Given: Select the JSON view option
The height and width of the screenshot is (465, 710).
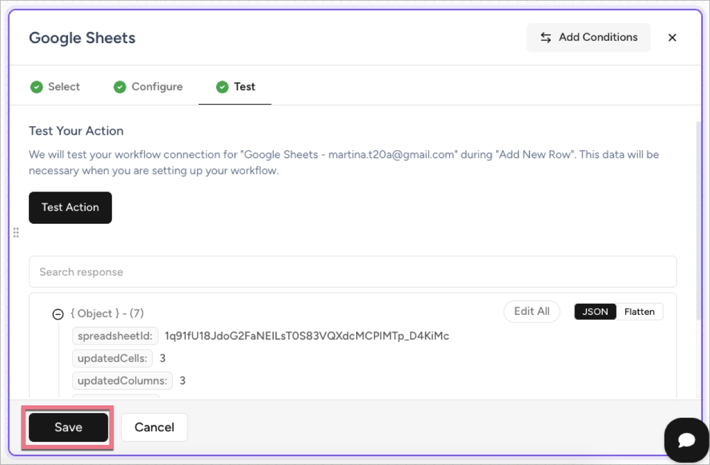Looking at the screenshot, I should [x=595, y=311].
